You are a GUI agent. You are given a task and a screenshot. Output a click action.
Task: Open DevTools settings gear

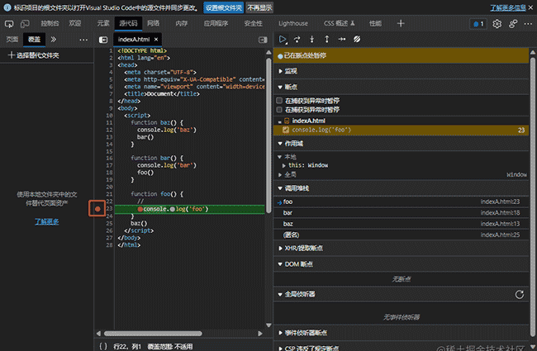point(497,24)
